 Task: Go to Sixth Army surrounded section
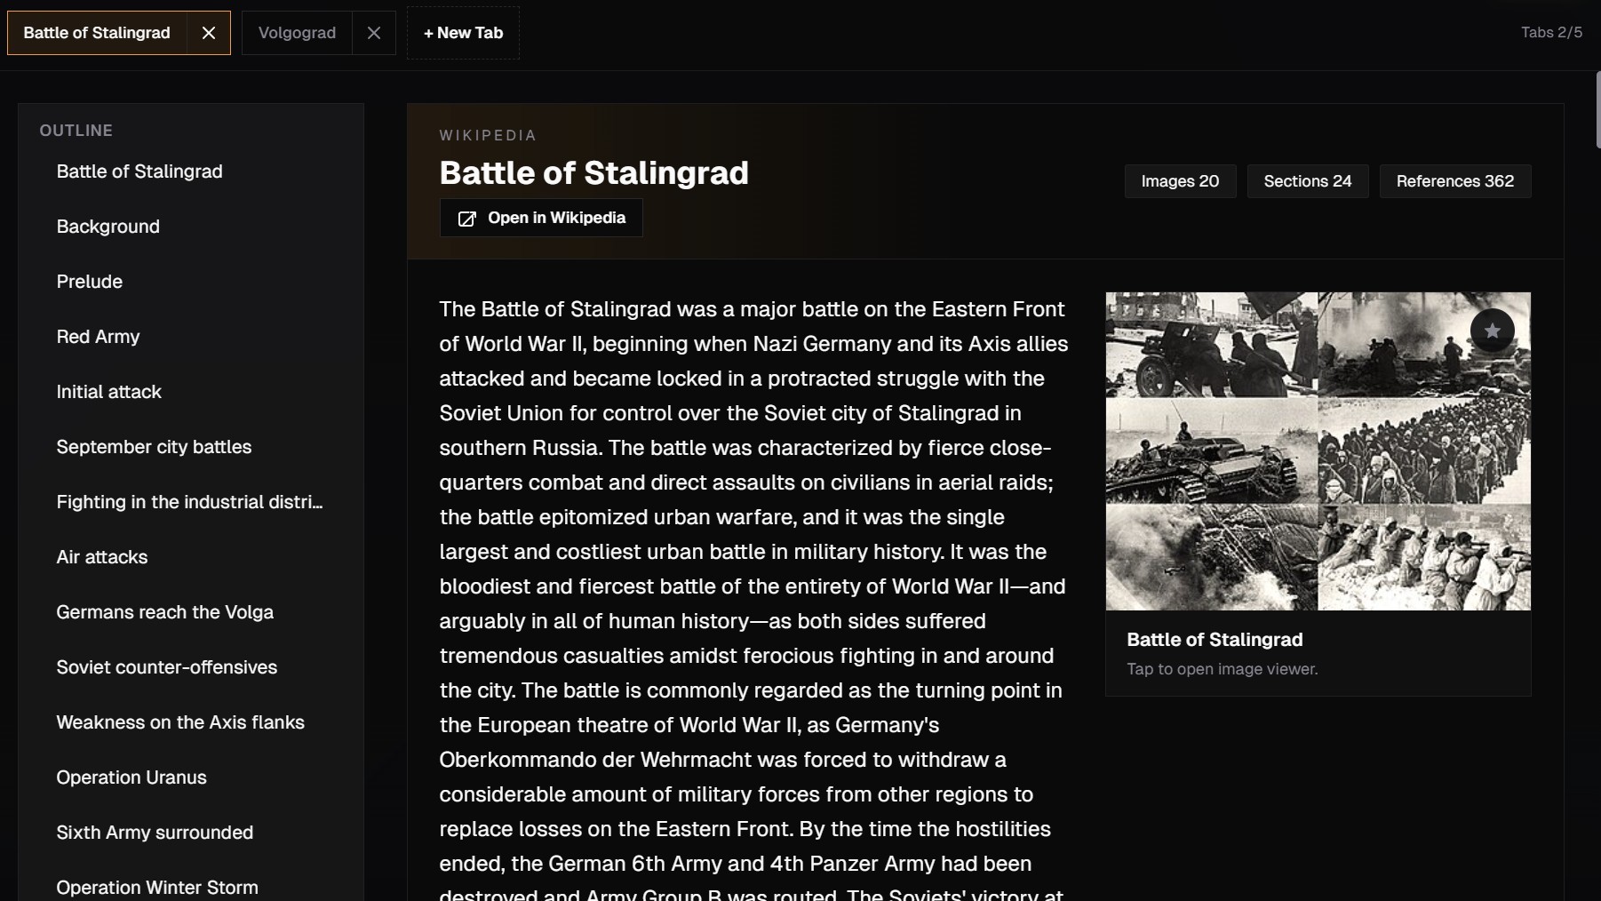(x=155, y=833)
